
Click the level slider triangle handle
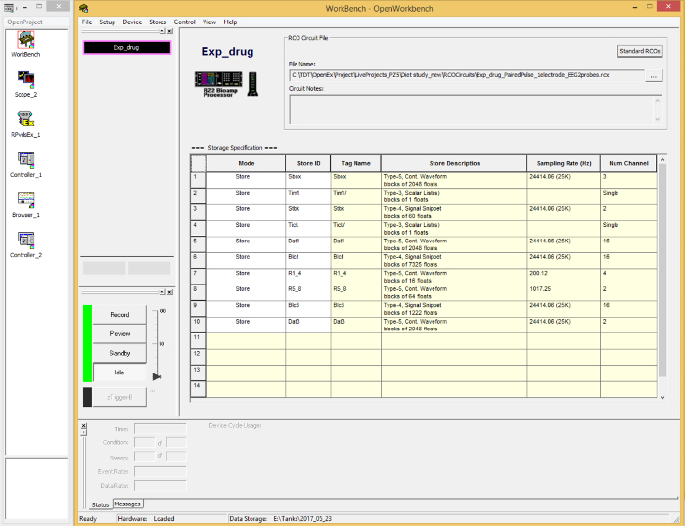coord(156,375)
